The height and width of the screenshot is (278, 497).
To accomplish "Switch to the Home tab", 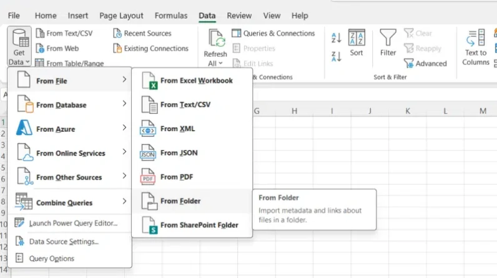I will [x=46, y=16].
